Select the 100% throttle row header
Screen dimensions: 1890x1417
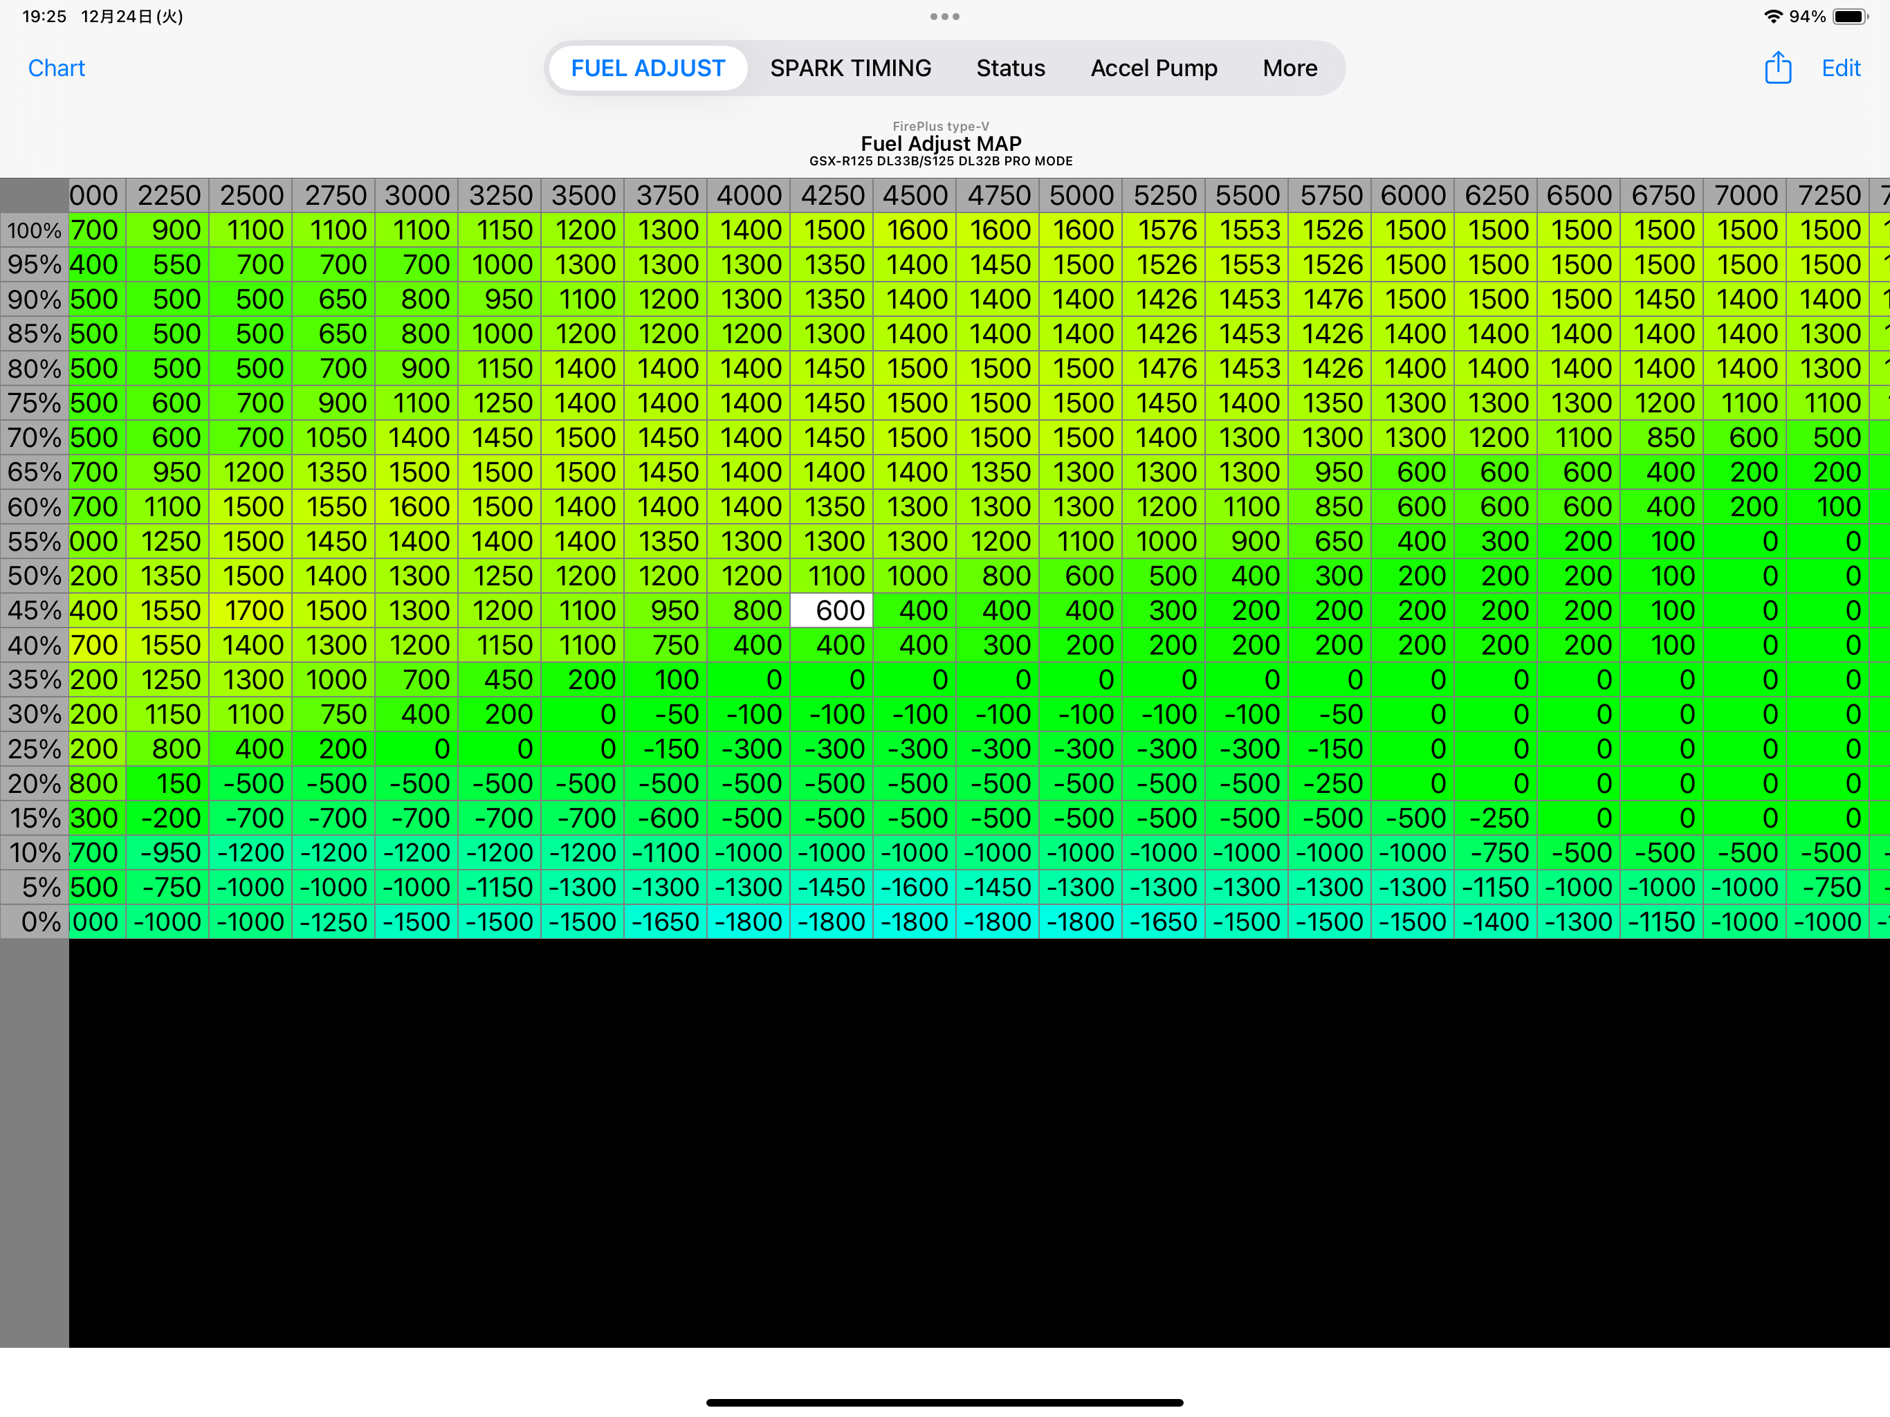[34, 230]
